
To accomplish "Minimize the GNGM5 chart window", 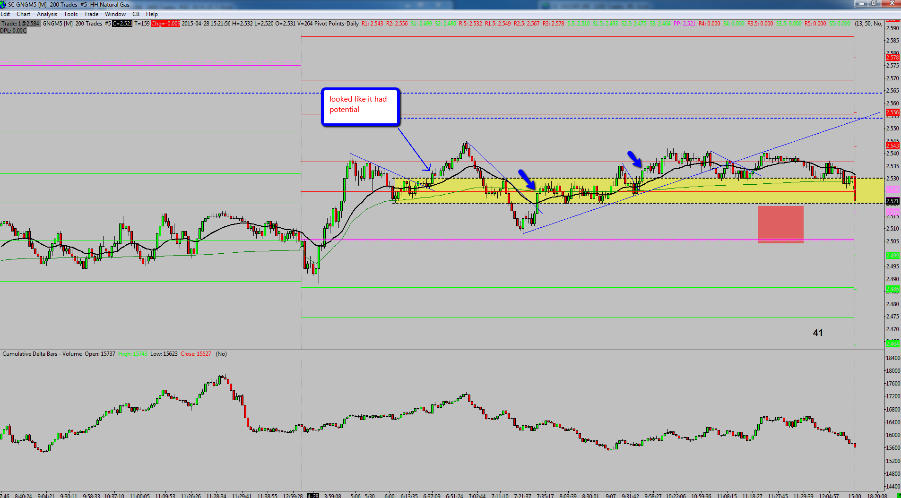I will click(x=862, y=3).
